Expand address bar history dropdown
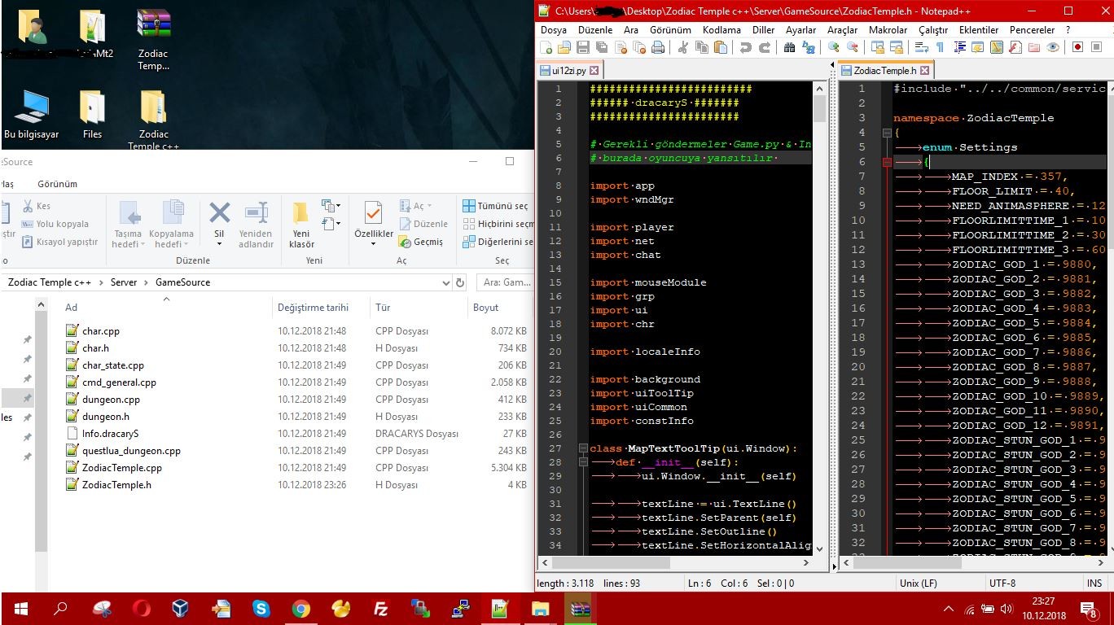The width and height of the screenshot is (1114, 625). [445, 282]
